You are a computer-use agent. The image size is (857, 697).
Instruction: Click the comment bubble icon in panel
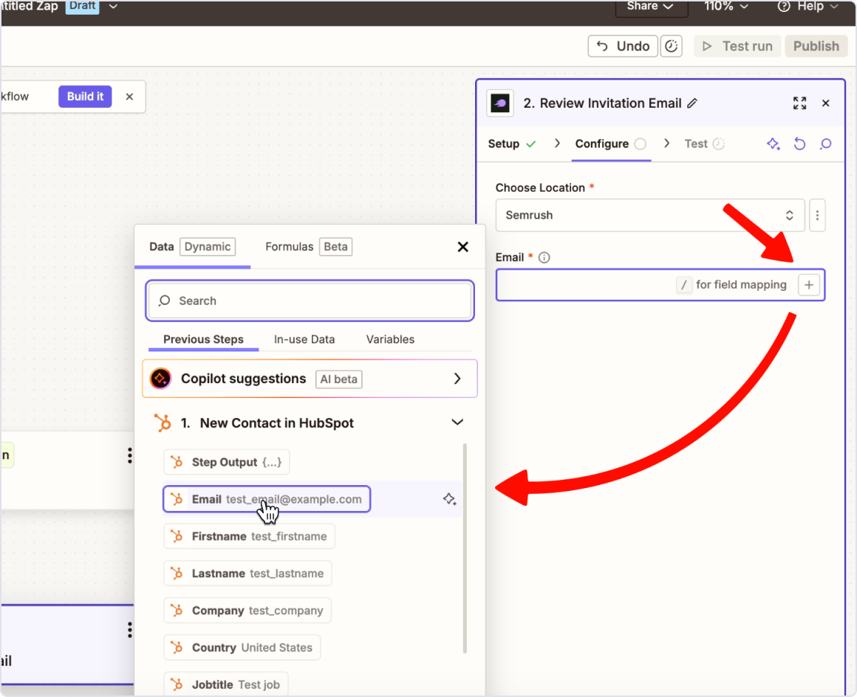pos(826,144)
